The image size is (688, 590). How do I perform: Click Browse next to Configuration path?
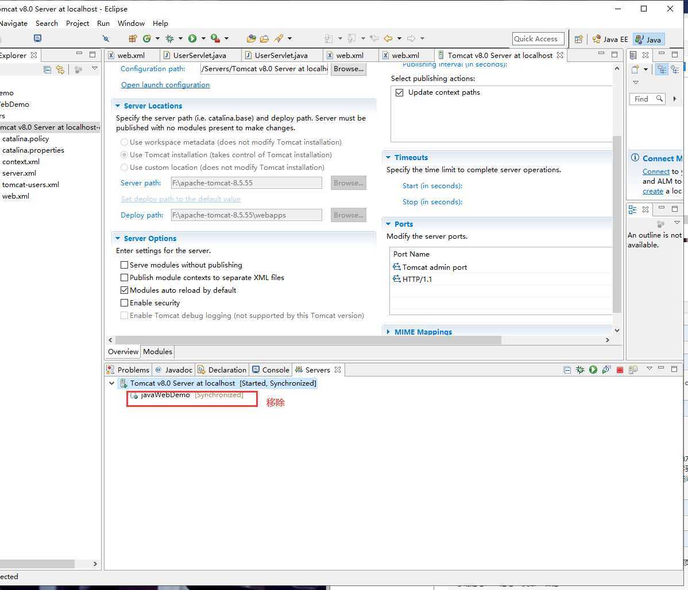(349, 69)
